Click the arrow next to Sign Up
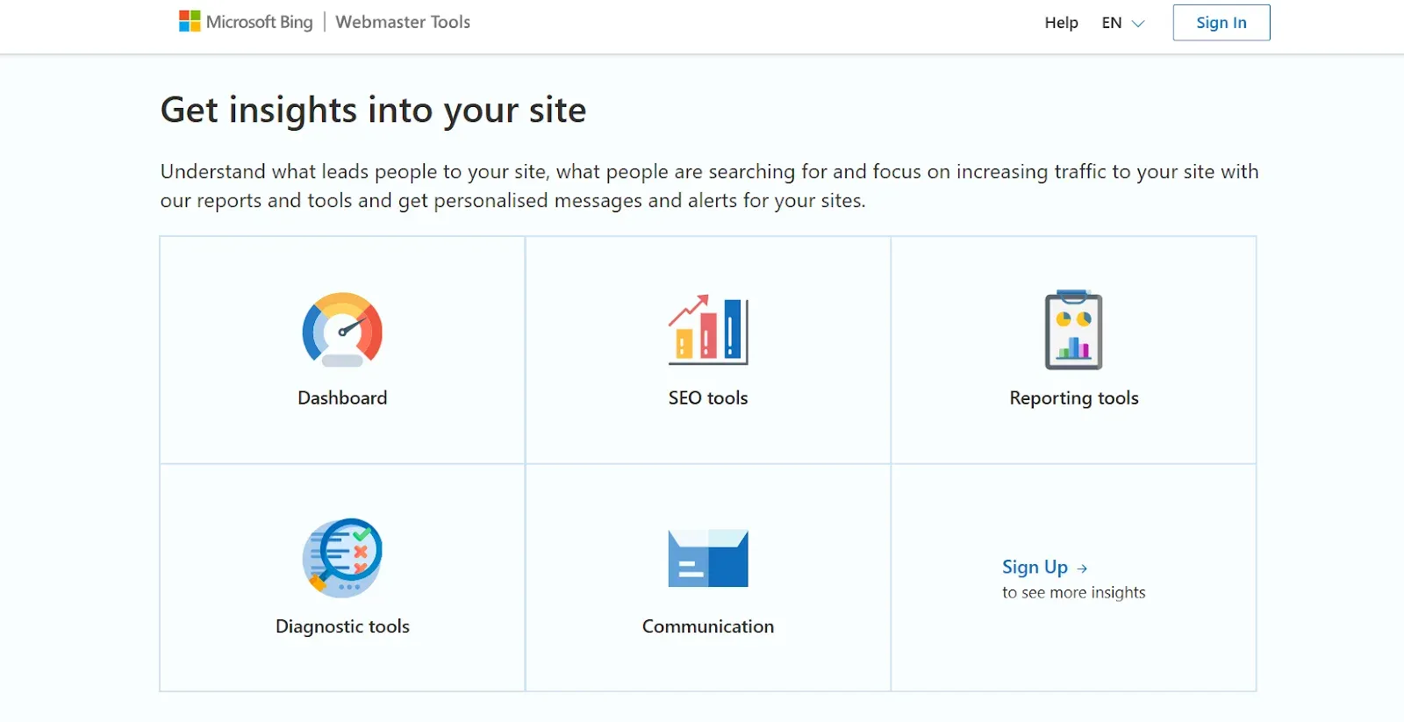This screenshot has height=722, width=1404. pyautogui.click(x=1082, y=568)
